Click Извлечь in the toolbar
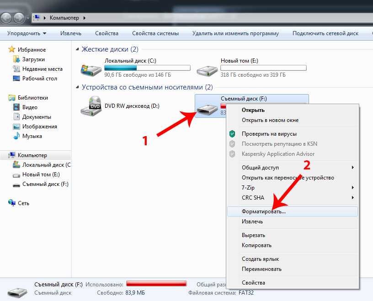 point(71,33)
